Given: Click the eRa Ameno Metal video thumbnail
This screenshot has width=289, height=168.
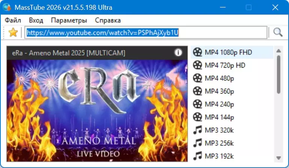Looking at the screenshot, I should tap(97, 110).
